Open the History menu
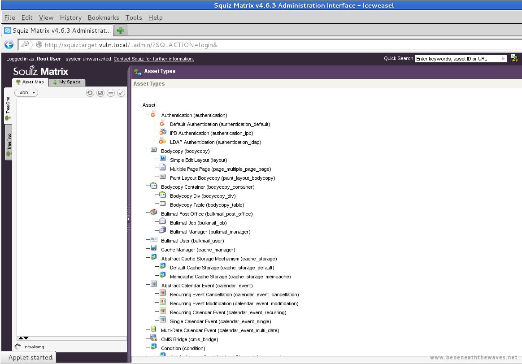 pos(70,17)
